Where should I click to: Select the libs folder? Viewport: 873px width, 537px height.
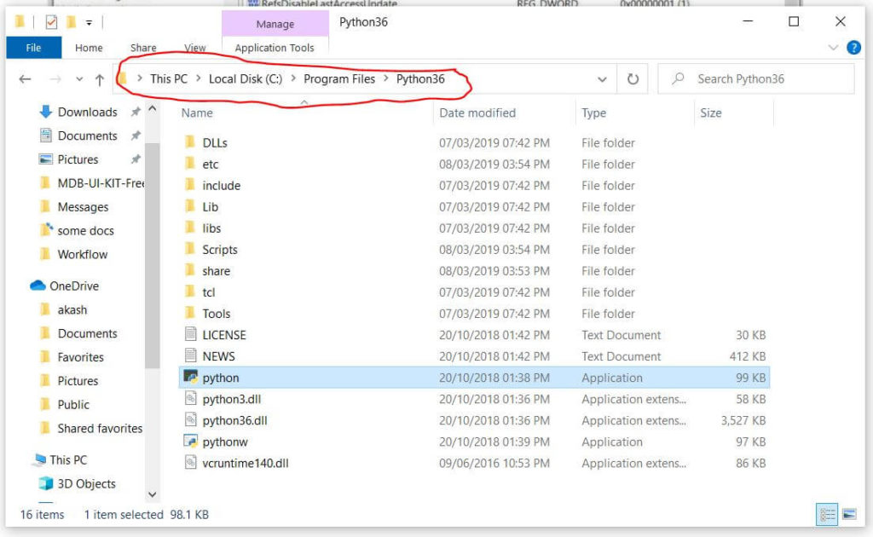(x=211, y=228)
